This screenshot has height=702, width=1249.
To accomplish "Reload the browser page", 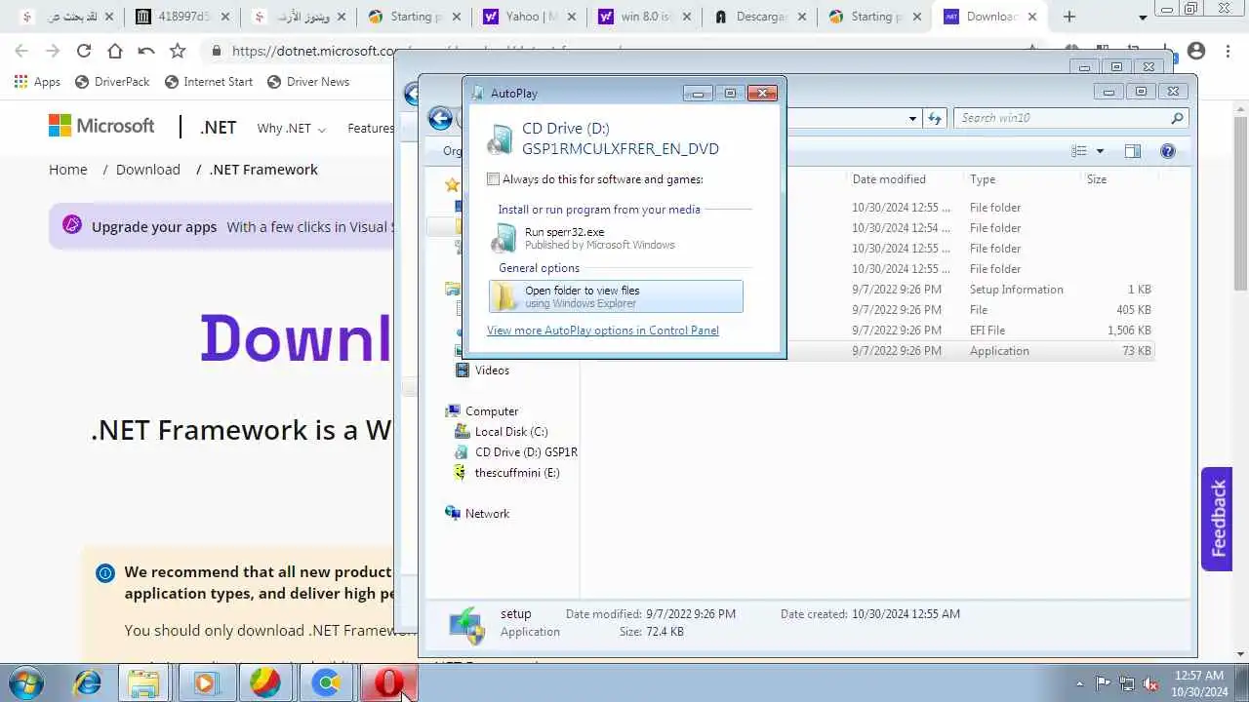I will pos(84,51).
